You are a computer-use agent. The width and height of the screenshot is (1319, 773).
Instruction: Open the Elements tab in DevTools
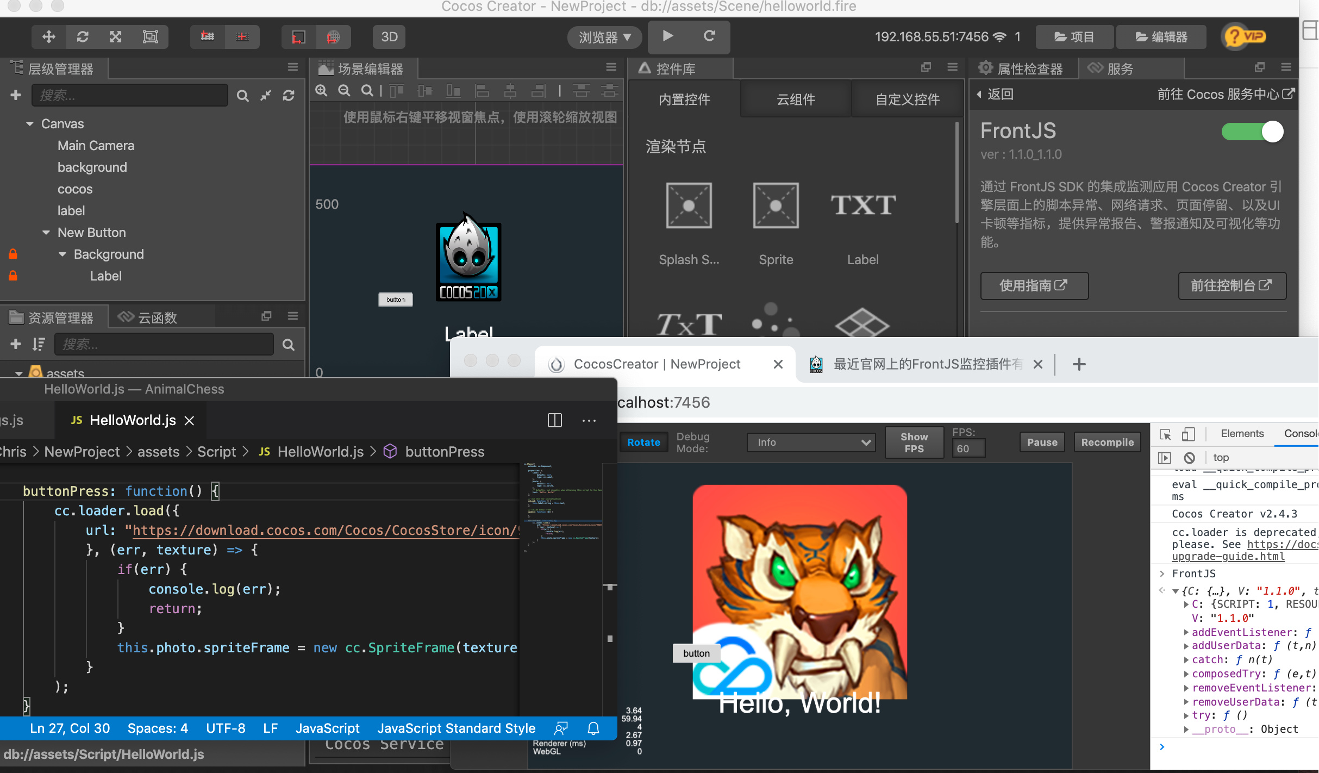click(1242, 434)
